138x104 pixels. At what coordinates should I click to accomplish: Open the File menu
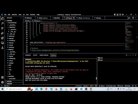point(5,14)
